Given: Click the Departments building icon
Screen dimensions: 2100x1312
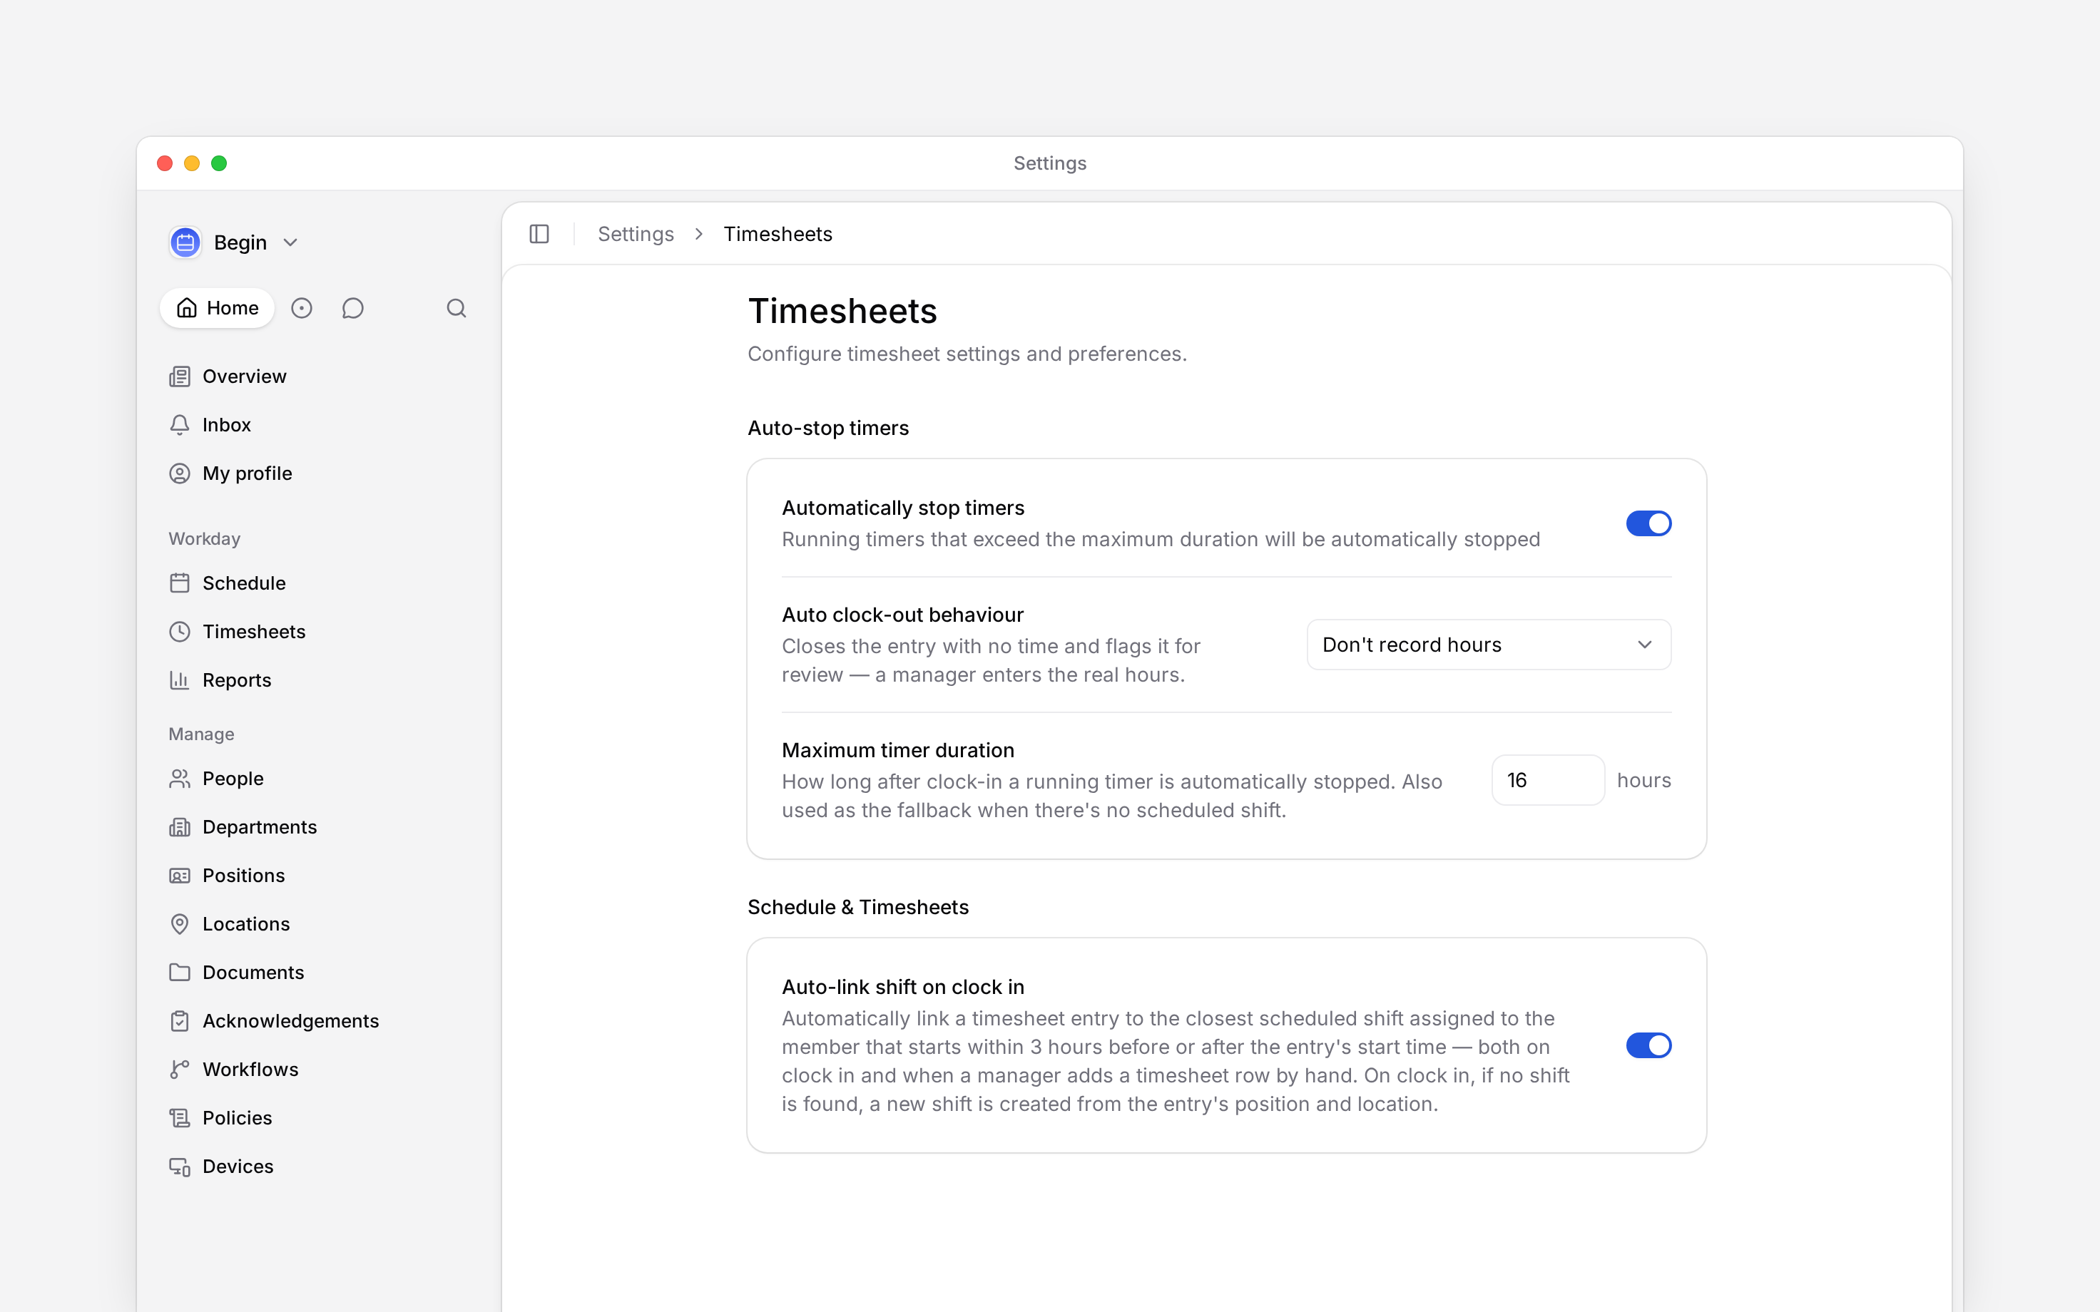Looking at the screenshot, I should pos(180,827).
